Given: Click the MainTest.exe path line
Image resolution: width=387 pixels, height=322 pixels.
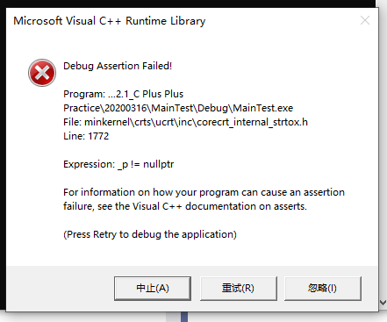Looking at the screenshot, I should tap(178, 108).
